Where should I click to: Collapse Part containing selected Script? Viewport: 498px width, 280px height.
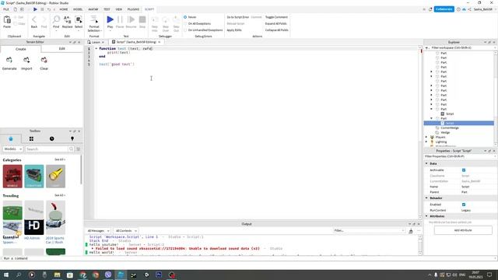[x=431, y=118]
